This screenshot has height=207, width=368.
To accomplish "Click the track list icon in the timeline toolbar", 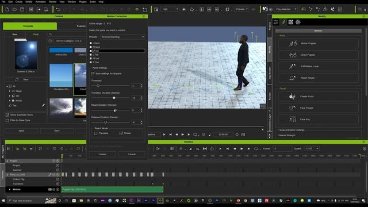I will coord(9,149).
